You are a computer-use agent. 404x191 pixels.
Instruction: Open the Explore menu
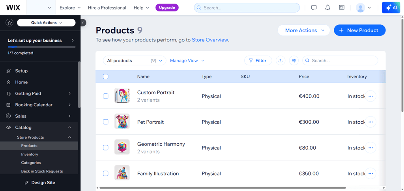coord(70,8)
